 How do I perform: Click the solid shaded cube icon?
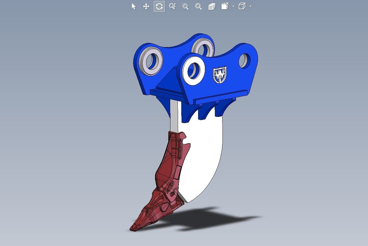pos(212,6)
